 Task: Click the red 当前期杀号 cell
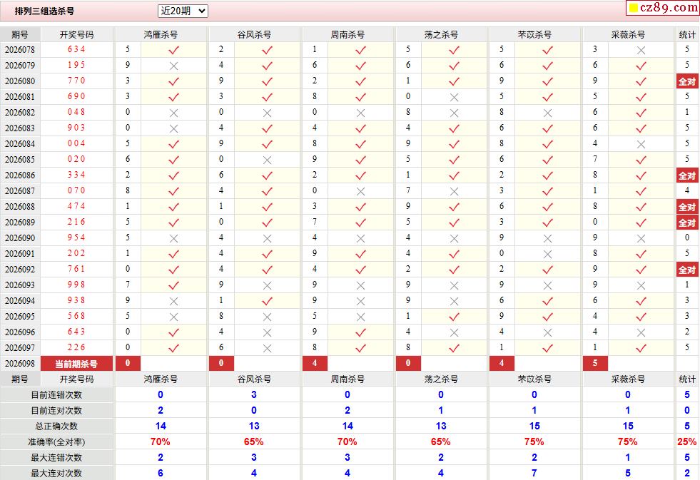coord(76,364)
